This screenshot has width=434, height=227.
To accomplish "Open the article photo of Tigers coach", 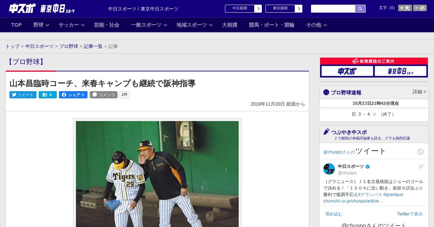I will coord(157,174).
